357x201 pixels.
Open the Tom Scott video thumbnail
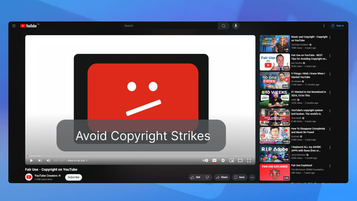tap(275, 117)
